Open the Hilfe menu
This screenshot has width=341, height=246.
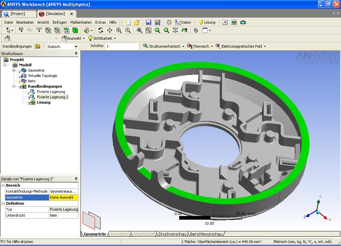(x=113, y=22)
